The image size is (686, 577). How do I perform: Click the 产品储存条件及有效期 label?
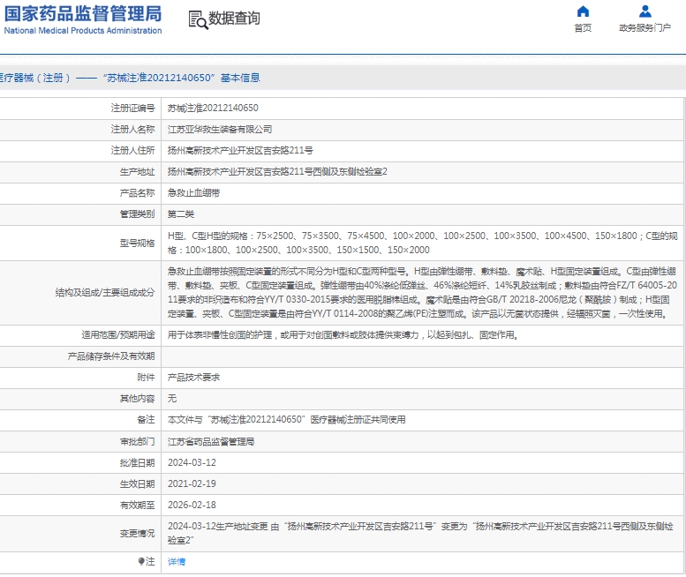point(111,356)
